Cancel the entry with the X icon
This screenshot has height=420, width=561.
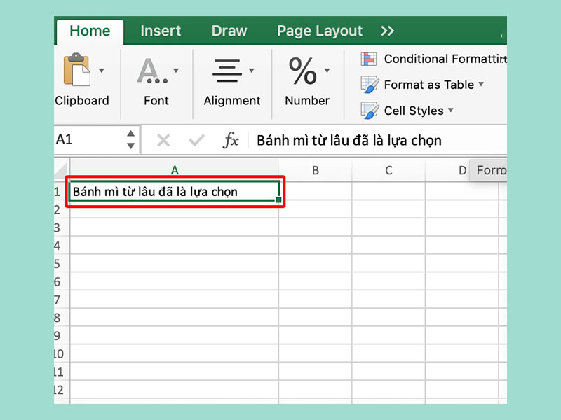point(163,141)
